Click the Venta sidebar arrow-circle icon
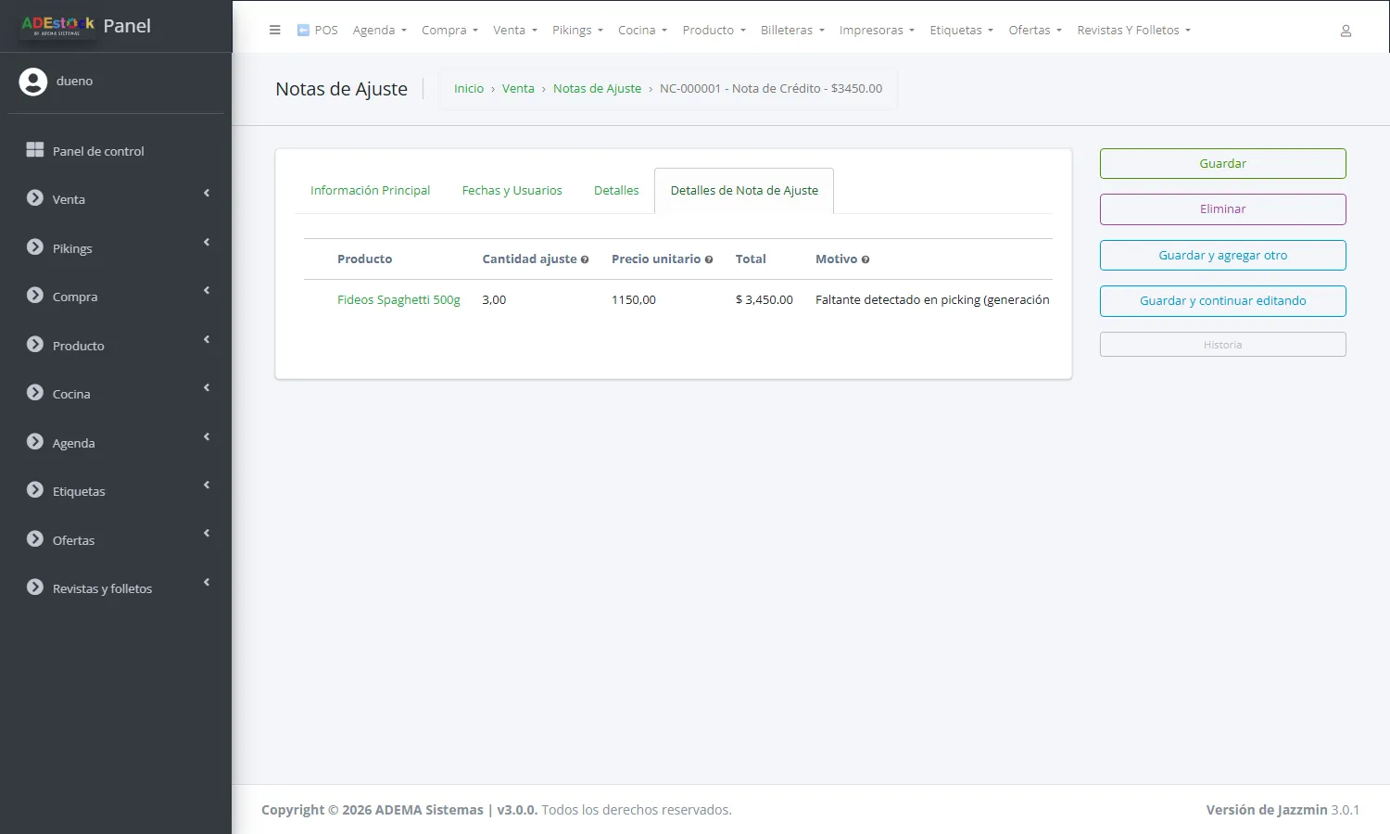The image size is (1390, 834). [x=35, y=198]
